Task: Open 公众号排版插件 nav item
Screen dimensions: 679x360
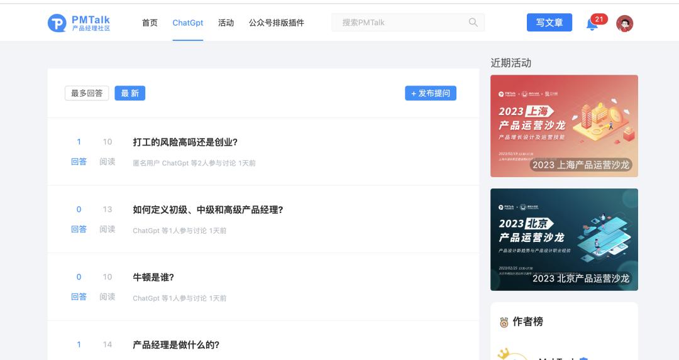Action: 276,23
